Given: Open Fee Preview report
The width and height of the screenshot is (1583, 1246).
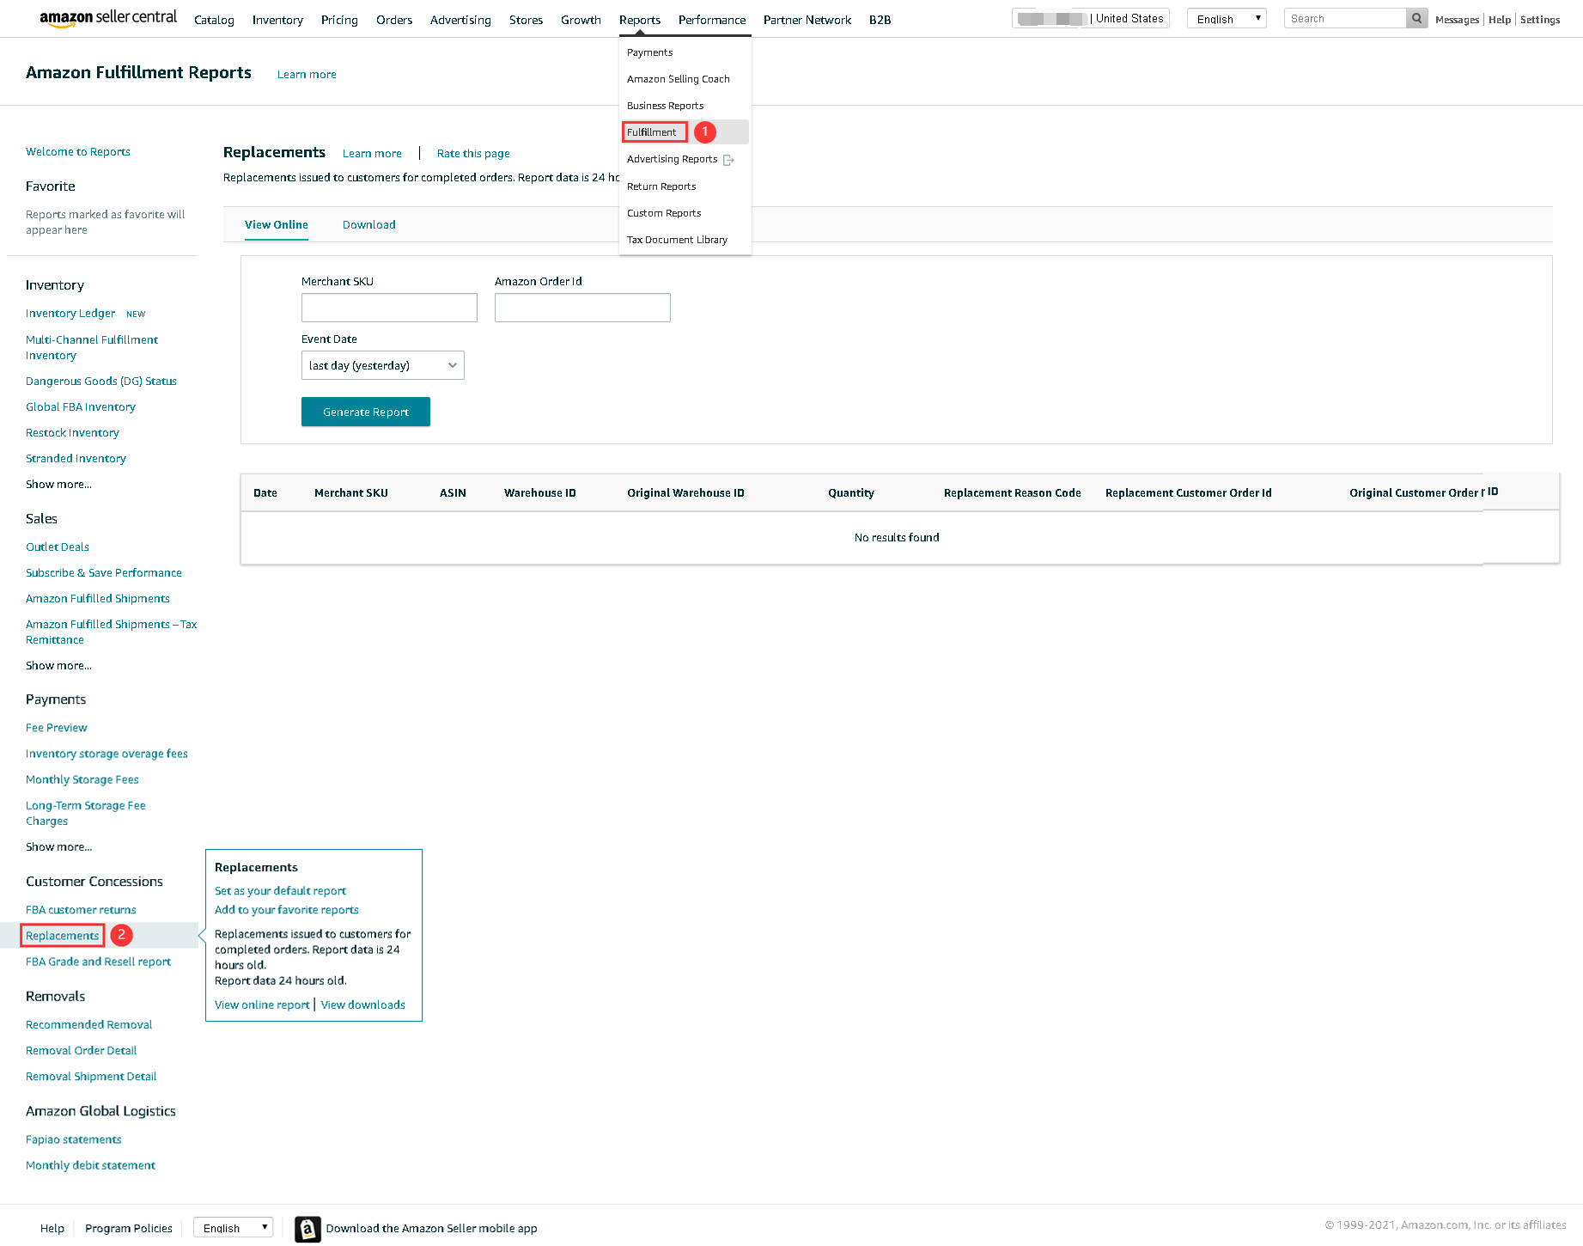Looking at the screenshot, I should (57, 728).
